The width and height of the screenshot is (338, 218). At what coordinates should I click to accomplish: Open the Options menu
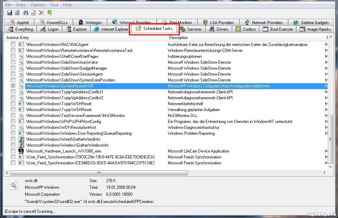[x=38, y=5]
